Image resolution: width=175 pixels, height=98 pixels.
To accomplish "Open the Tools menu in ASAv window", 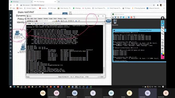I will tap(55, 19).
